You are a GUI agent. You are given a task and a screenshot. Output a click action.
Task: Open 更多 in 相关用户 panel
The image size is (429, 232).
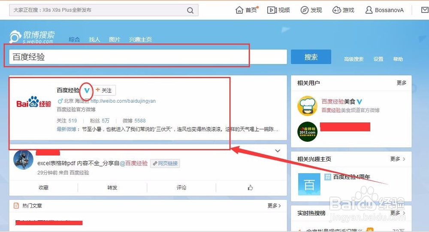click(x=402, y=83)
